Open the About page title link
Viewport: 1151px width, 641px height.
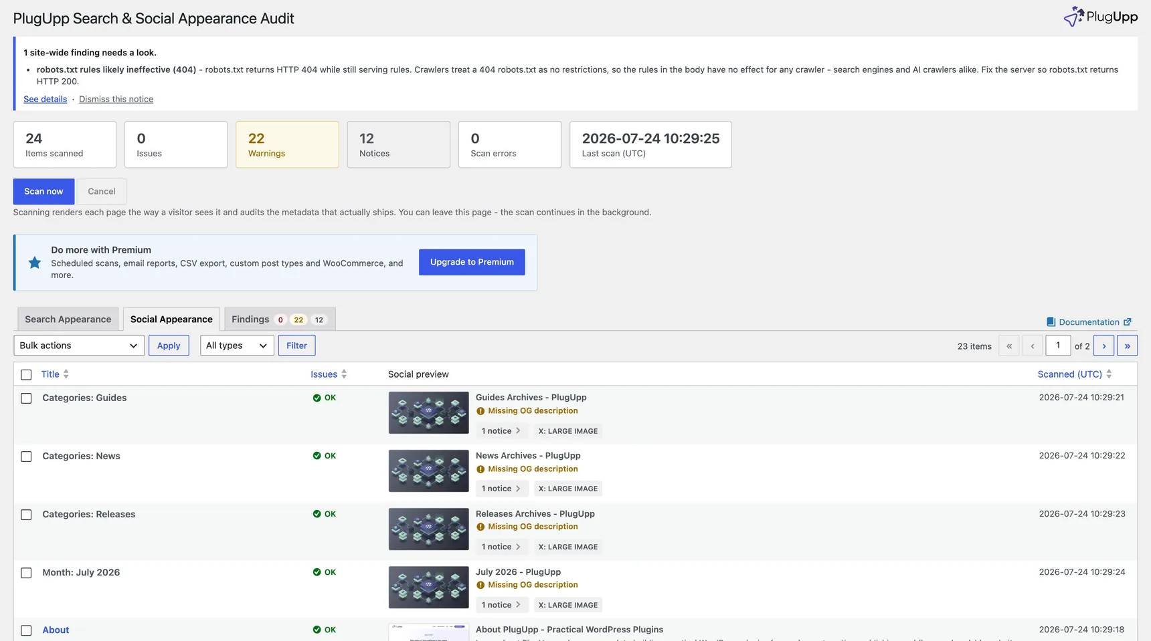pos(56,630)
